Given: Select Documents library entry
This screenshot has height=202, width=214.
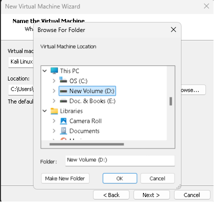Looking at the screenshot, I should [x=84, y=131].
